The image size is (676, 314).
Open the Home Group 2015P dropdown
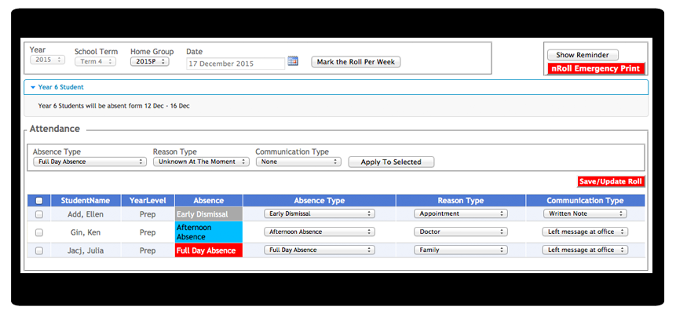pyautogui.click(x=150, y=62)
